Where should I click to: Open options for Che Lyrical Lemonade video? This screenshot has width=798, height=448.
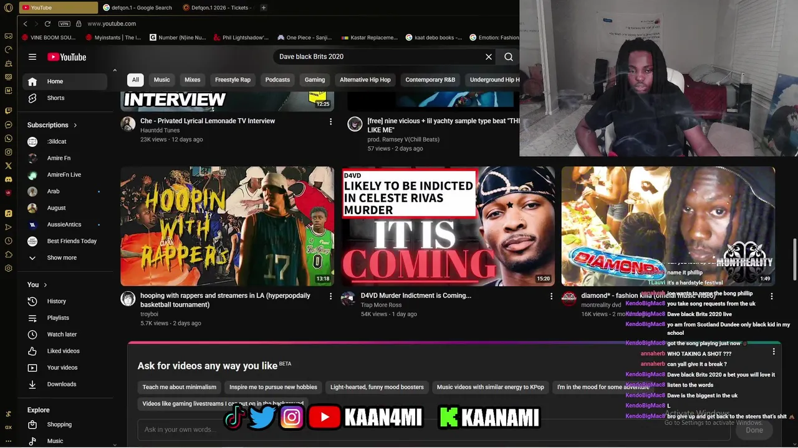point(331,121)
